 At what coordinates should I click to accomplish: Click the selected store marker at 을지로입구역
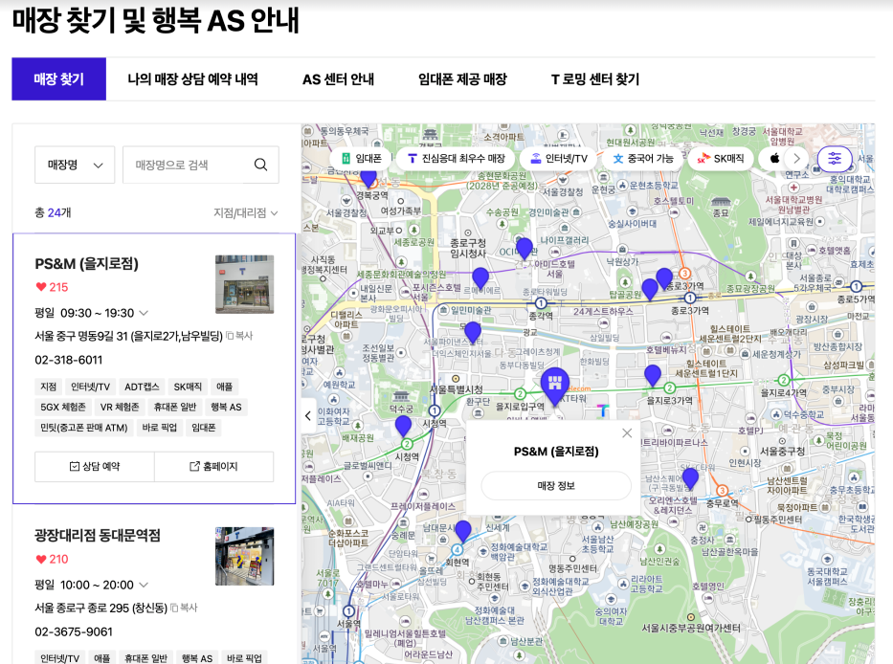[x=555, y=385]
